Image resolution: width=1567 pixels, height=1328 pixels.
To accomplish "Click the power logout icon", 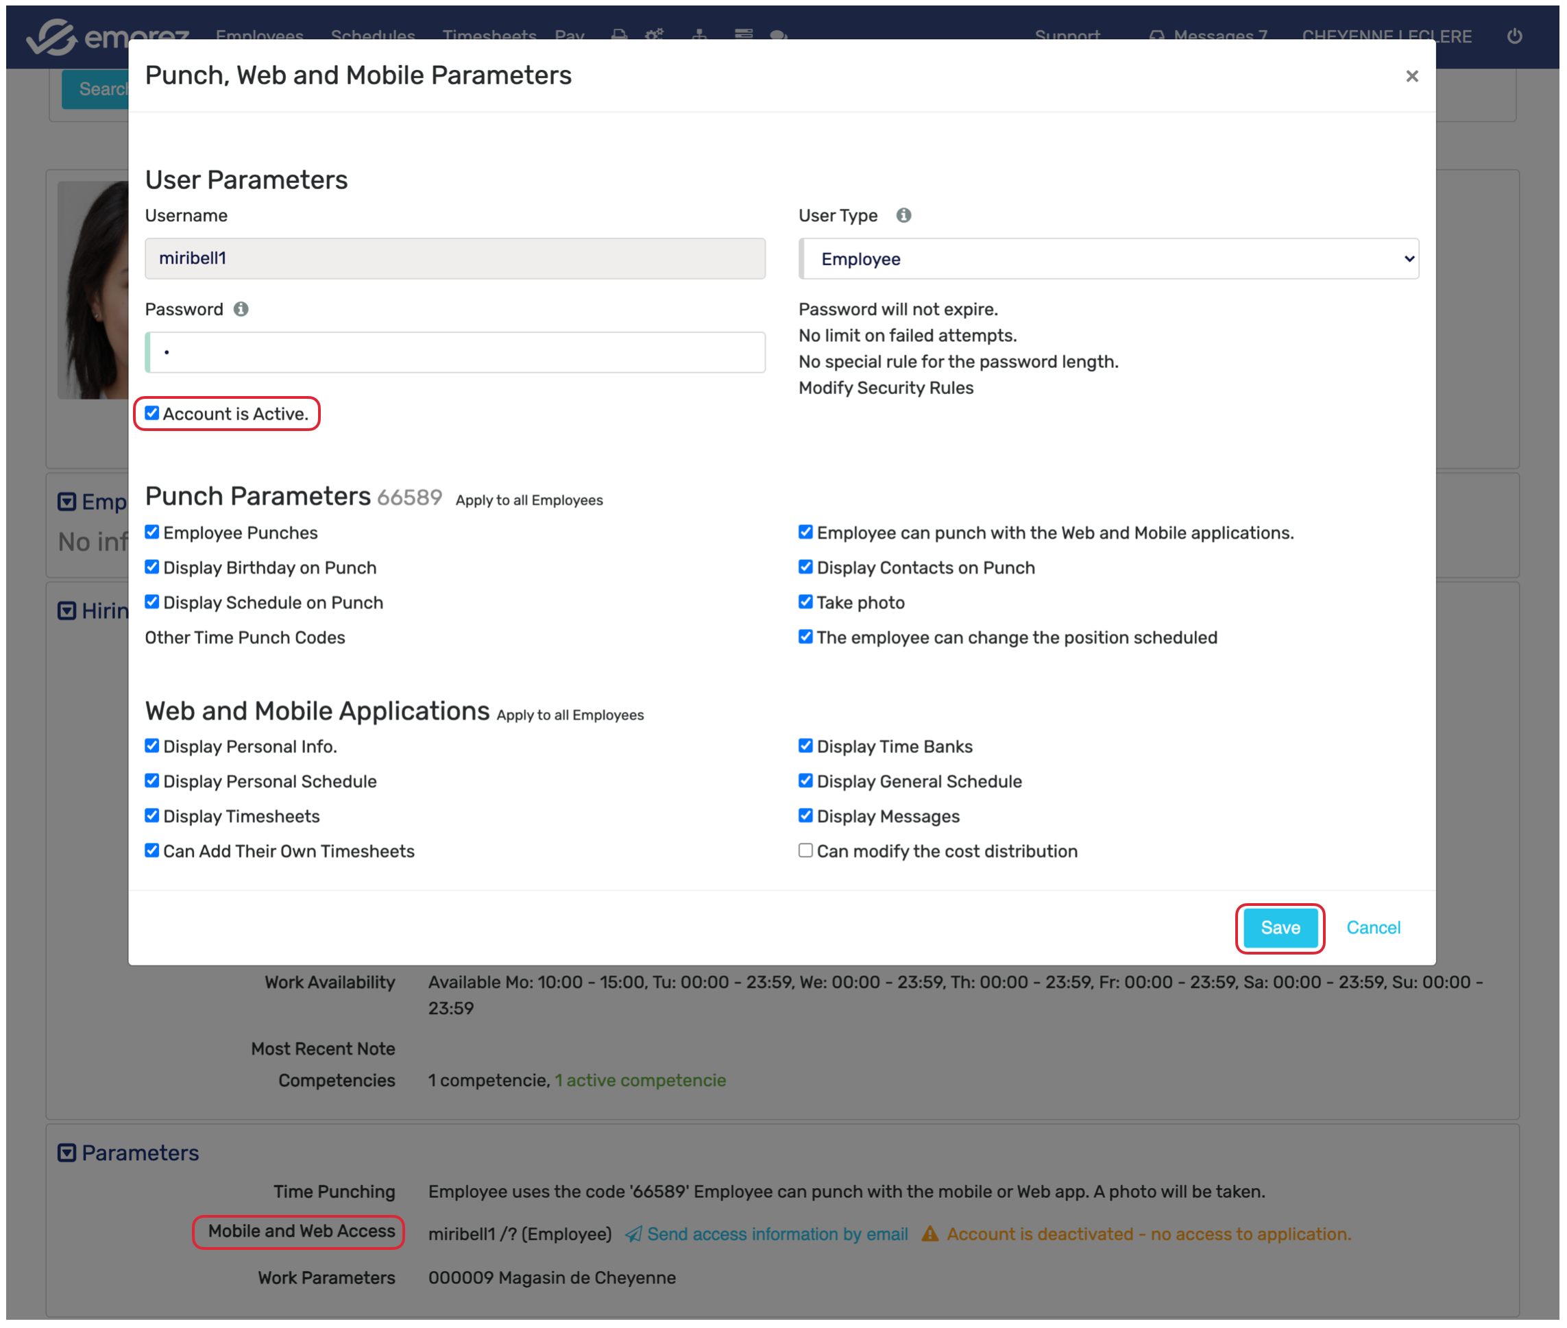I will 1514,36.
